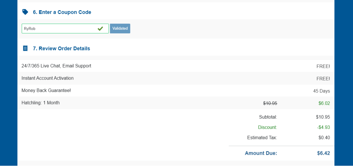
Task: Select the 24/7/365 Live Chat support row
Action: point(56,66)
